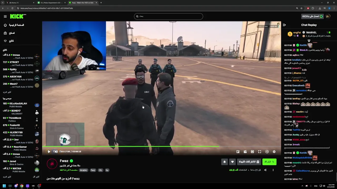337x189 pixels.
Task: Show hidden system tray icons
Action: [302, 186]
